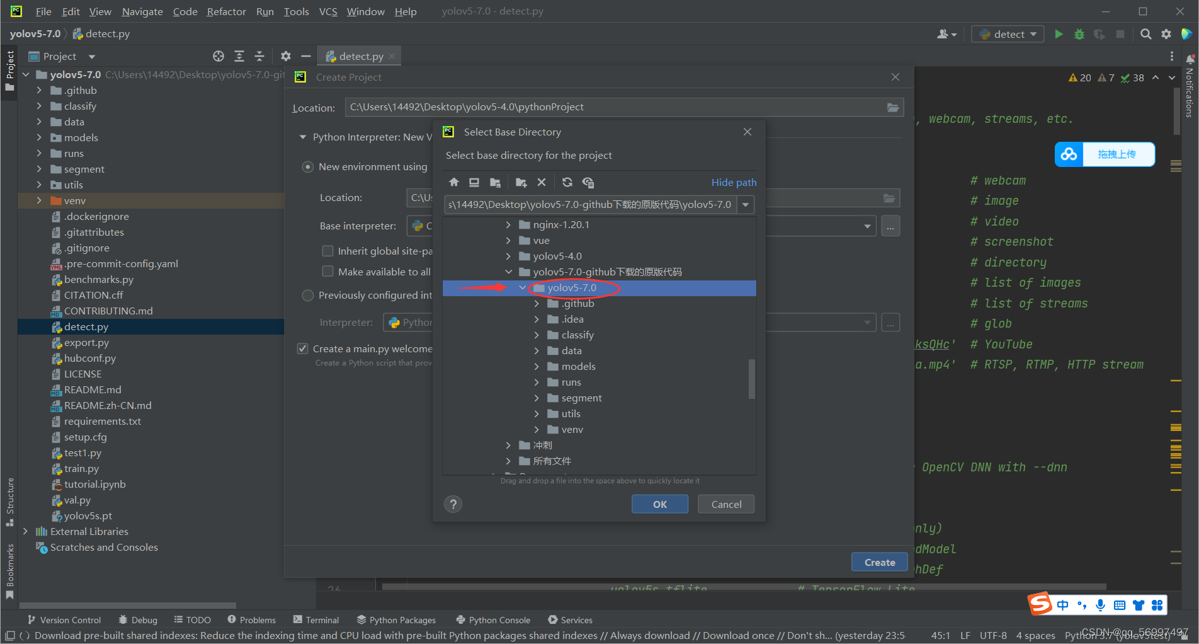
Task: Click the Delete icon in directory dialog
Action: pyautogui.click(x=542, y=182)
